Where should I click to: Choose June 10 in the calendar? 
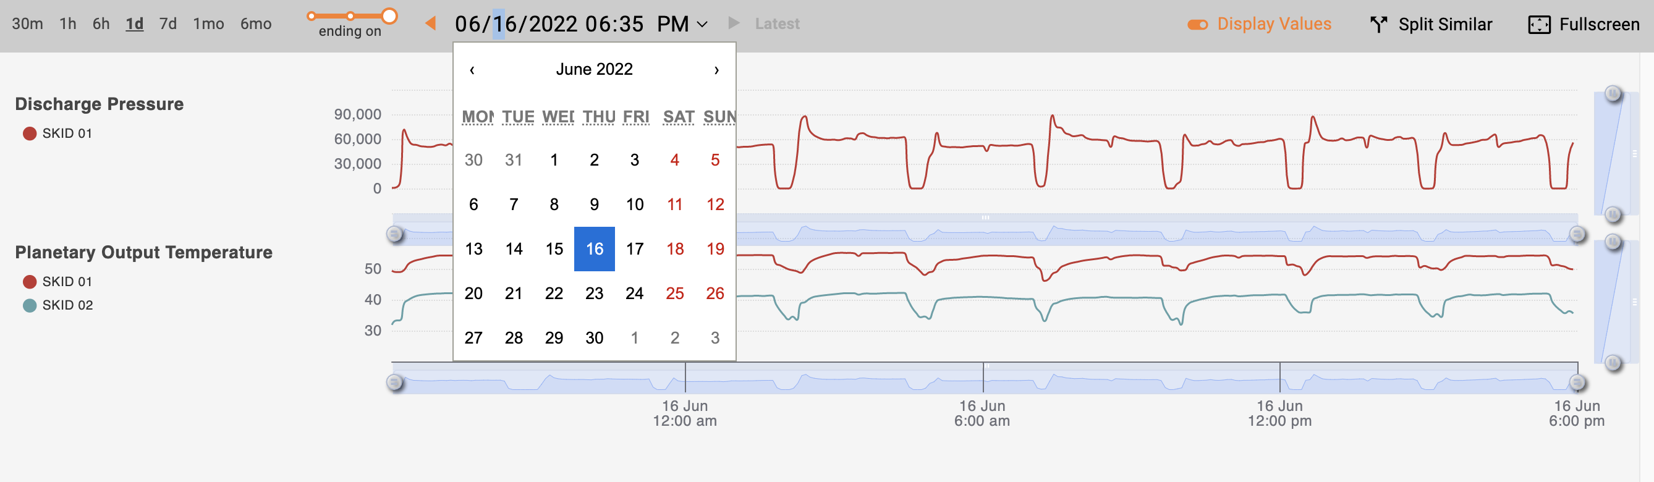click(x=634, y=205)
